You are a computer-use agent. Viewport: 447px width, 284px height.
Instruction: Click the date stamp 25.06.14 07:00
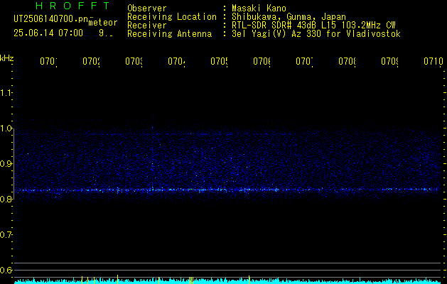(x=48, y=33)
